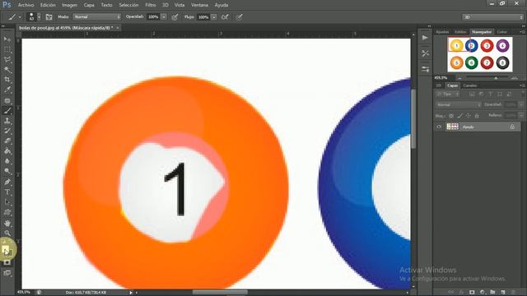
Task: Close the bolas de pool.jpg document tab
Action: click(118, 28)
